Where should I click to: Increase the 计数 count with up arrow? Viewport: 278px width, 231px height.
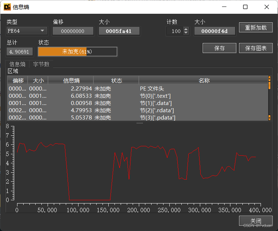click(186, 29)
